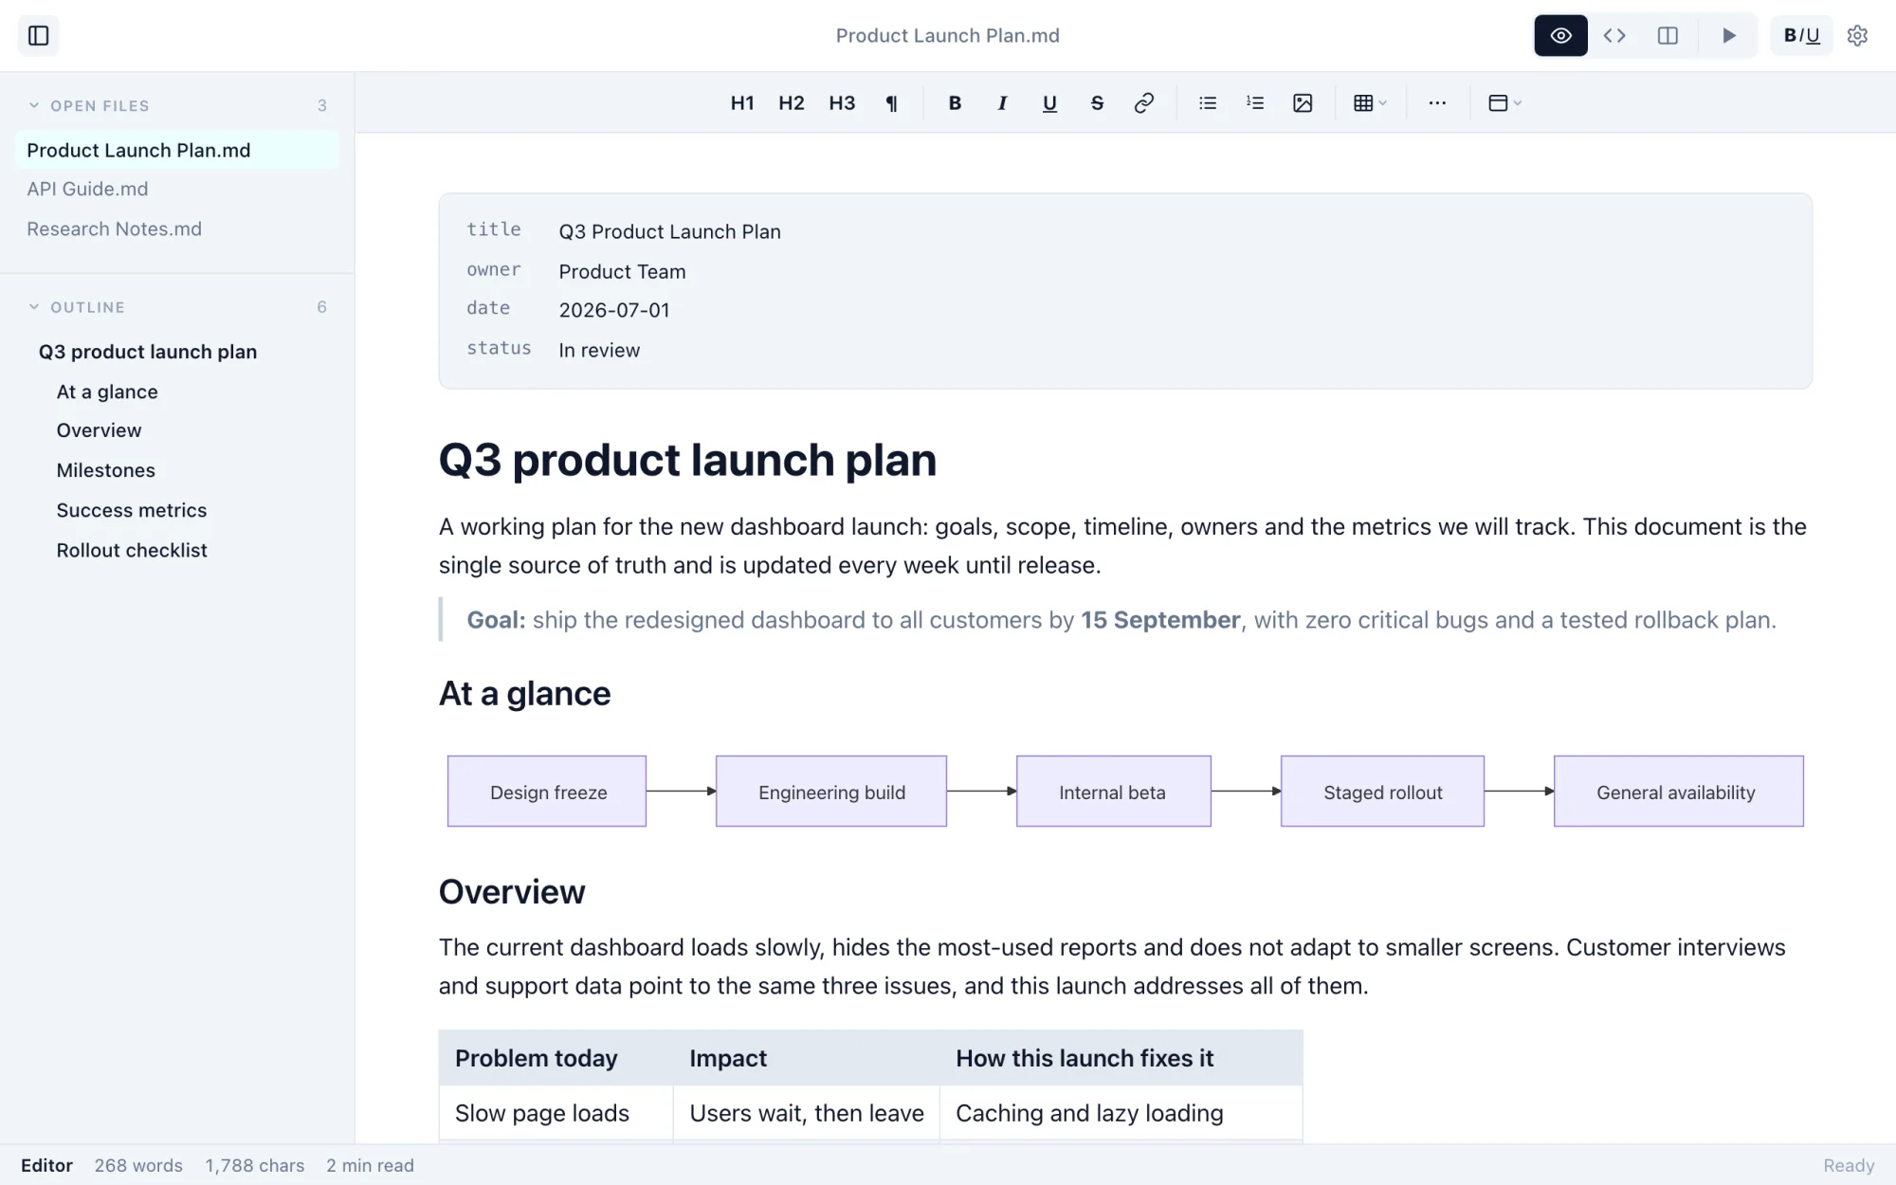Open settings gear icon
This screenshot has height=1185, width=1896.
pyautogui.click(x=1857, y=36)
